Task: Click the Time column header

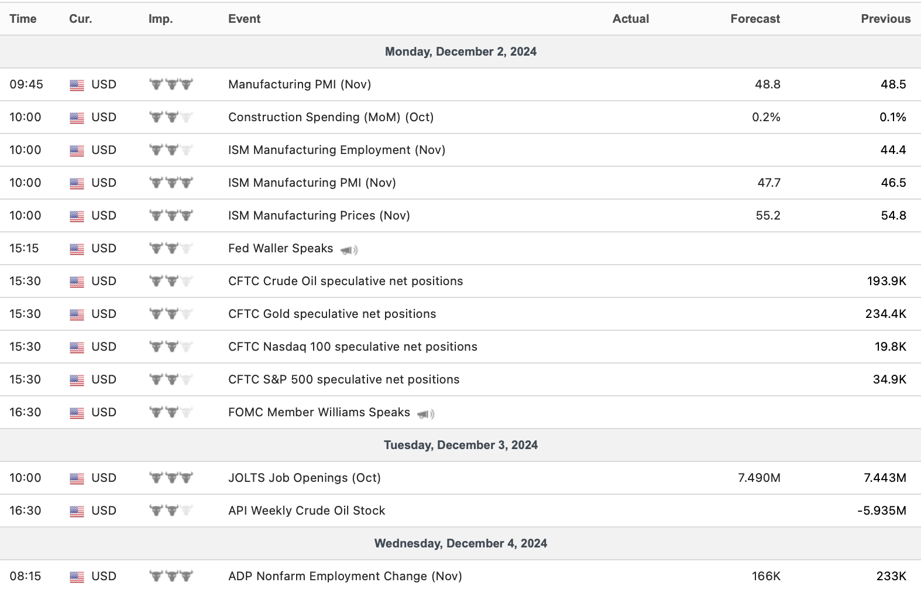Action: point(23,19)
